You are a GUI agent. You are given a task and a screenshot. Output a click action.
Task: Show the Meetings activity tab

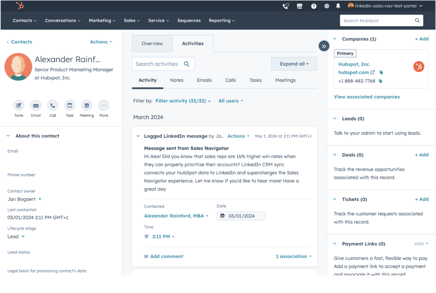coord(285,80)
